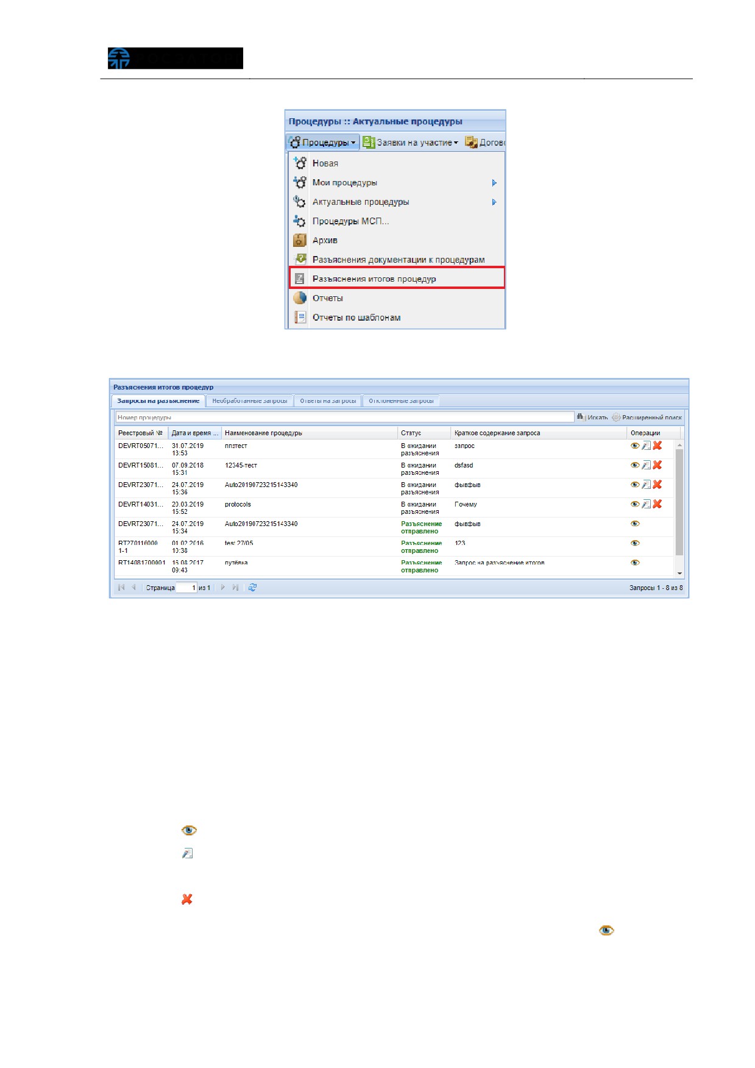This screenshot has height=1068, width=755.
Task: Select the путёвка procedure name cell
Action: pyautogui.click(x=310, y=566)
